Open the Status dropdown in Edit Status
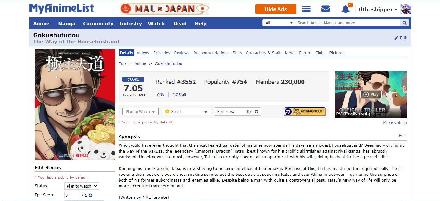Viewport: 440px width, 201px height. pos(82,186)
